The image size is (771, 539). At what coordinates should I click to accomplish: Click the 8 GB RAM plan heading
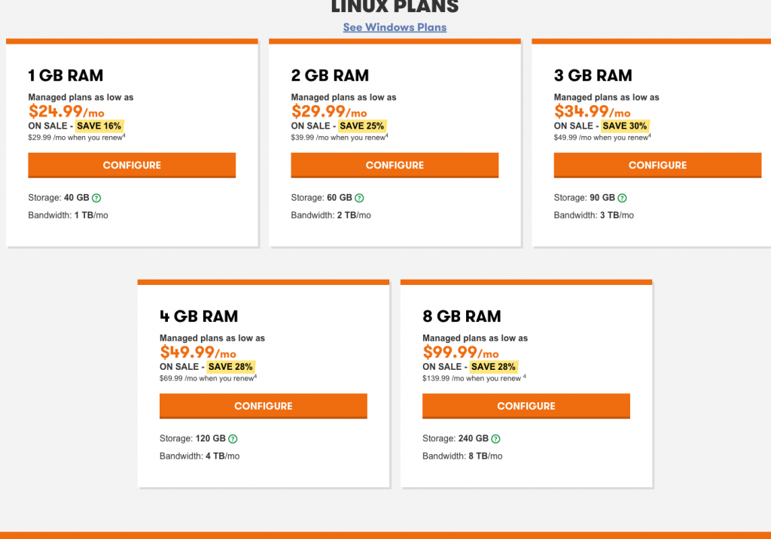pos(462,316)
